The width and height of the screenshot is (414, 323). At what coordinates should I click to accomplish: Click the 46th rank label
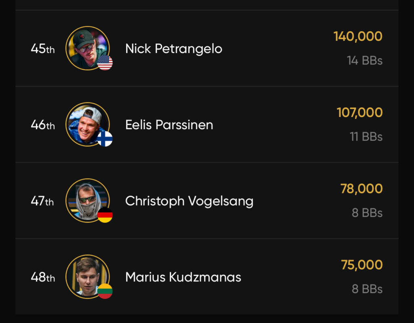(42, 125)
